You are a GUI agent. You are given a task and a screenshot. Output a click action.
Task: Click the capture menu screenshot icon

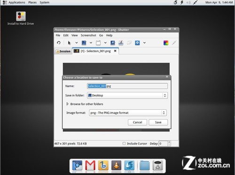pos(113,43)
